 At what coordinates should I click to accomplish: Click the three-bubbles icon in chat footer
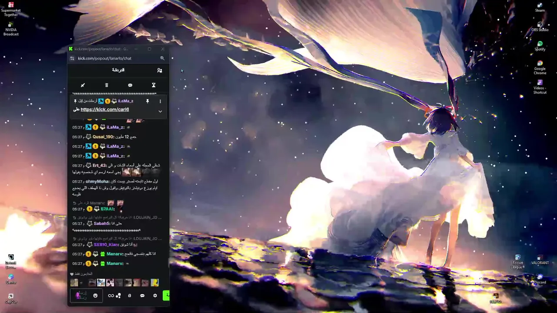118,296
